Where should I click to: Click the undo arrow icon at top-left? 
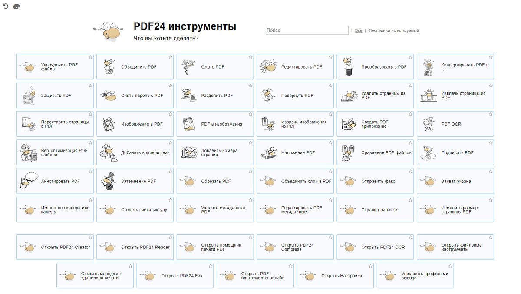pos(6,7)
